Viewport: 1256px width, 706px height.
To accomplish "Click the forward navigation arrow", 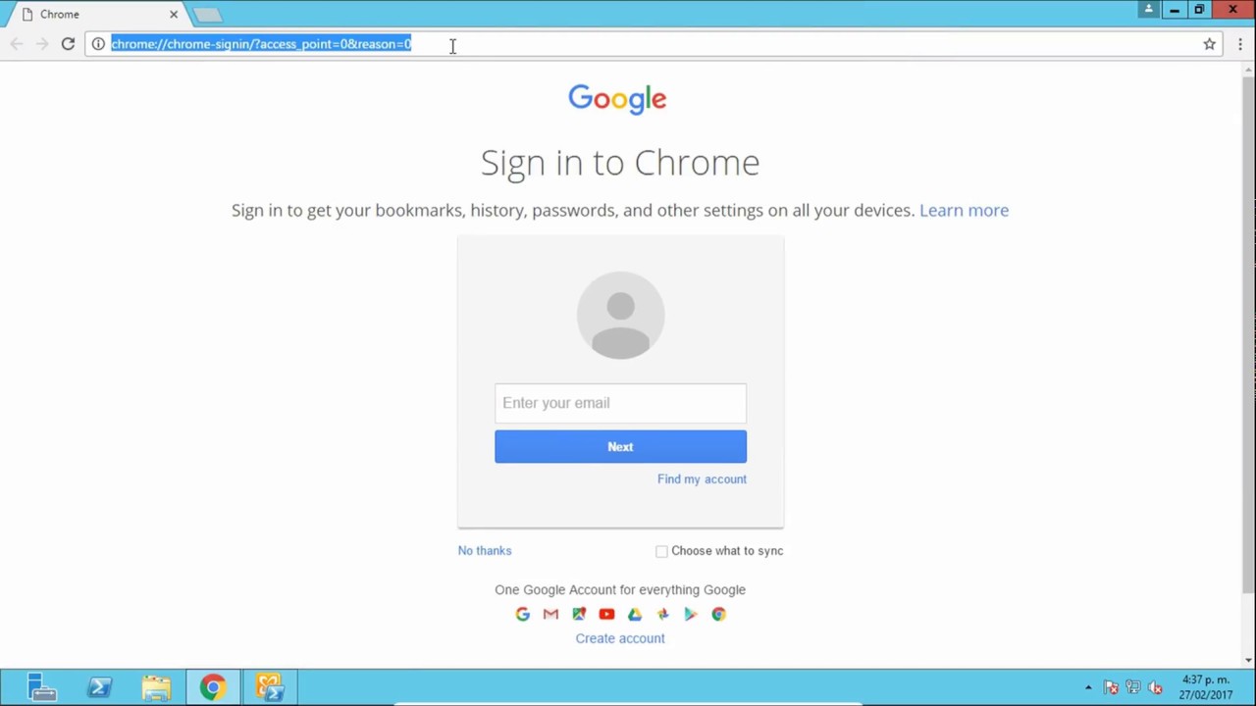I will (41, 43).
